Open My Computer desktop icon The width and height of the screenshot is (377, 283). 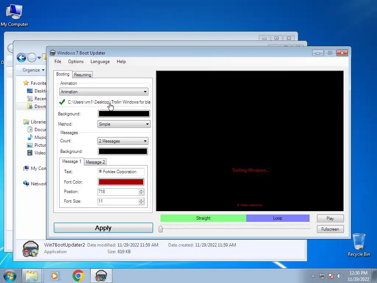[x=14, y=15]
